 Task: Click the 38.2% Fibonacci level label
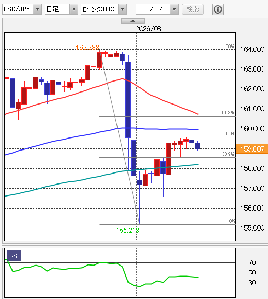(228, 154)
